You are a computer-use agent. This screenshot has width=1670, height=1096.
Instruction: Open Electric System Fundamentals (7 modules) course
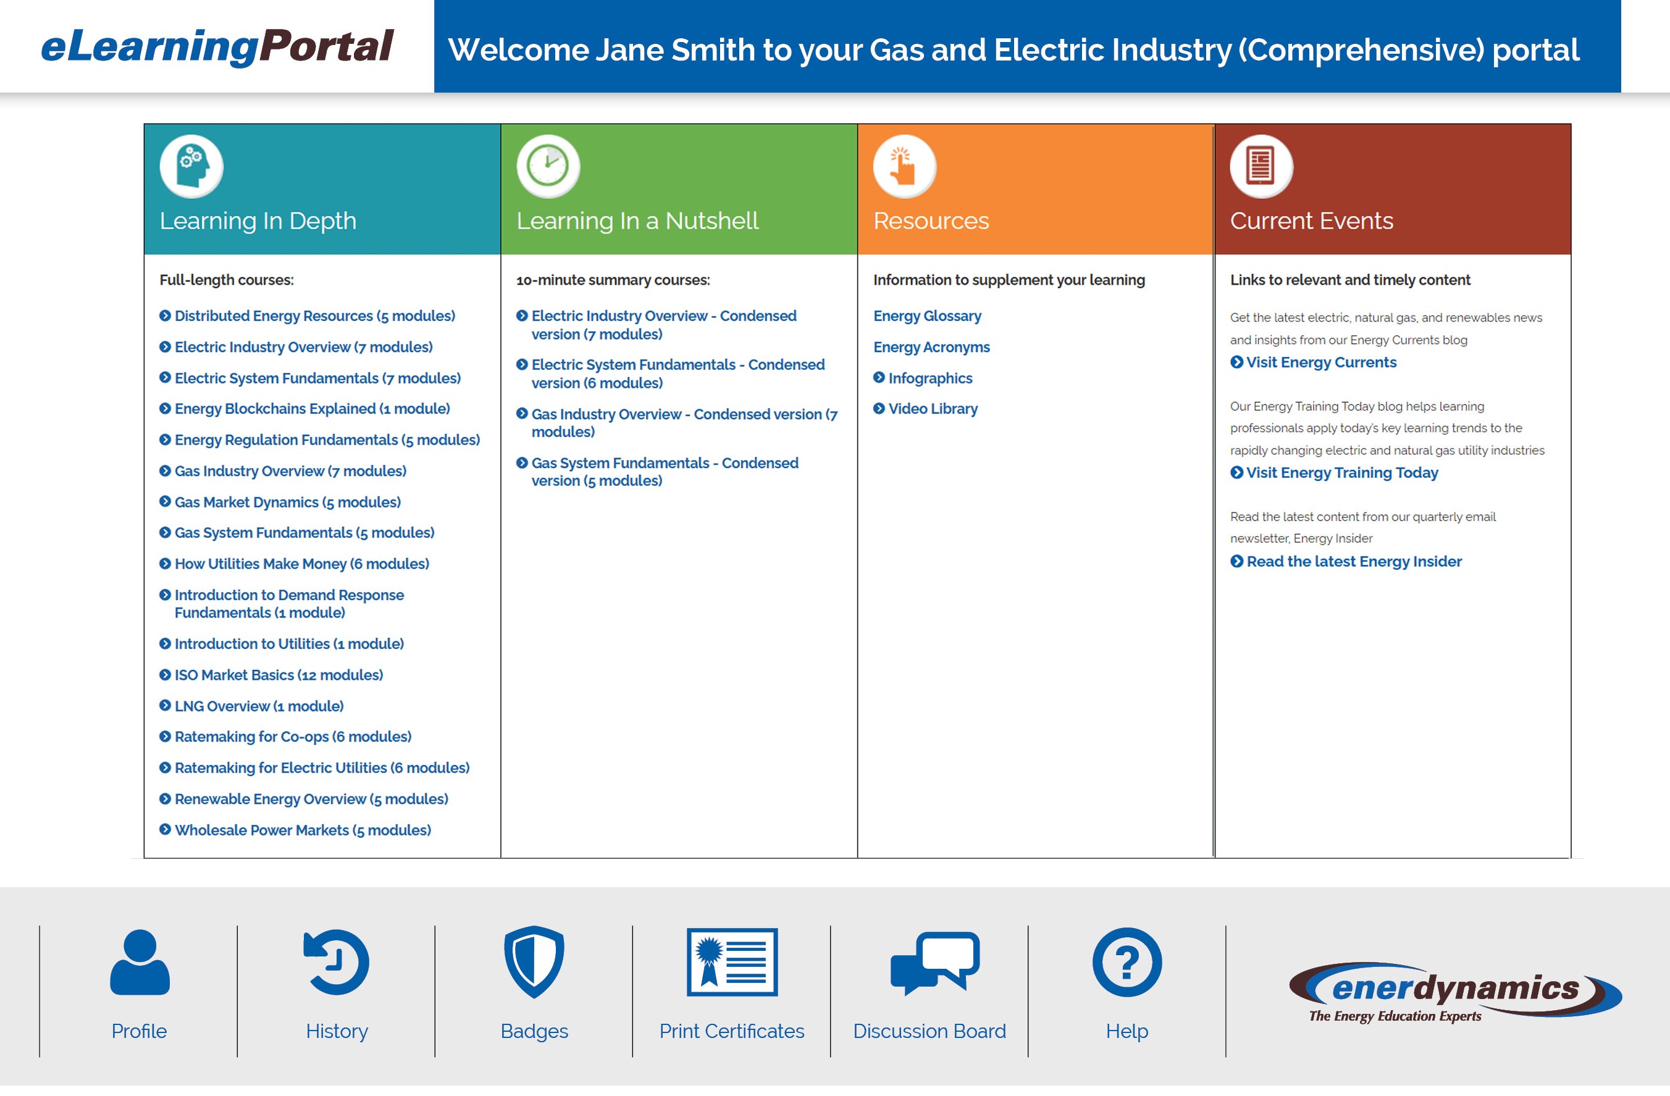pyautogui.click(x=318, y=378)
